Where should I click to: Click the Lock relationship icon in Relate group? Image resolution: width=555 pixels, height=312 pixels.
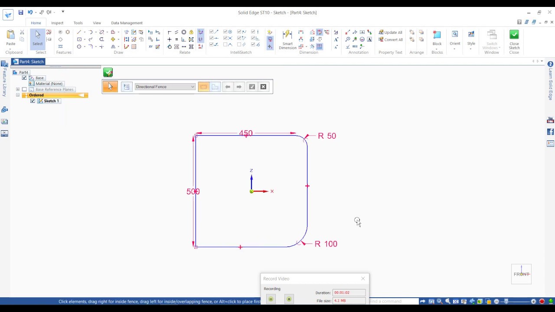pyautogui.click(x=191, y=32)
